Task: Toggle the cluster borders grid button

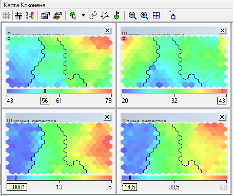Action: point(18,15)
